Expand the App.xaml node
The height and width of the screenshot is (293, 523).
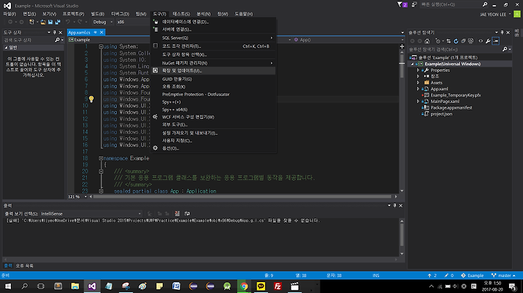pos(418,89)
